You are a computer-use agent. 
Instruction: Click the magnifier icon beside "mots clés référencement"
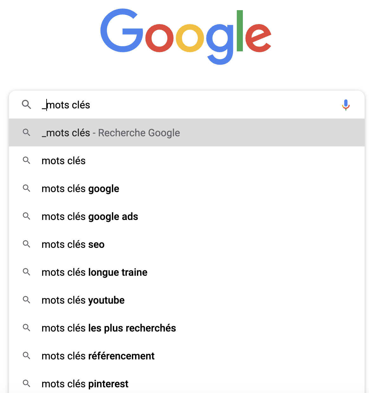tap(27, 356)
